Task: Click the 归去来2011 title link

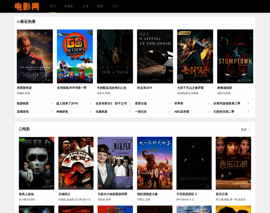Action: click(145, 88)
